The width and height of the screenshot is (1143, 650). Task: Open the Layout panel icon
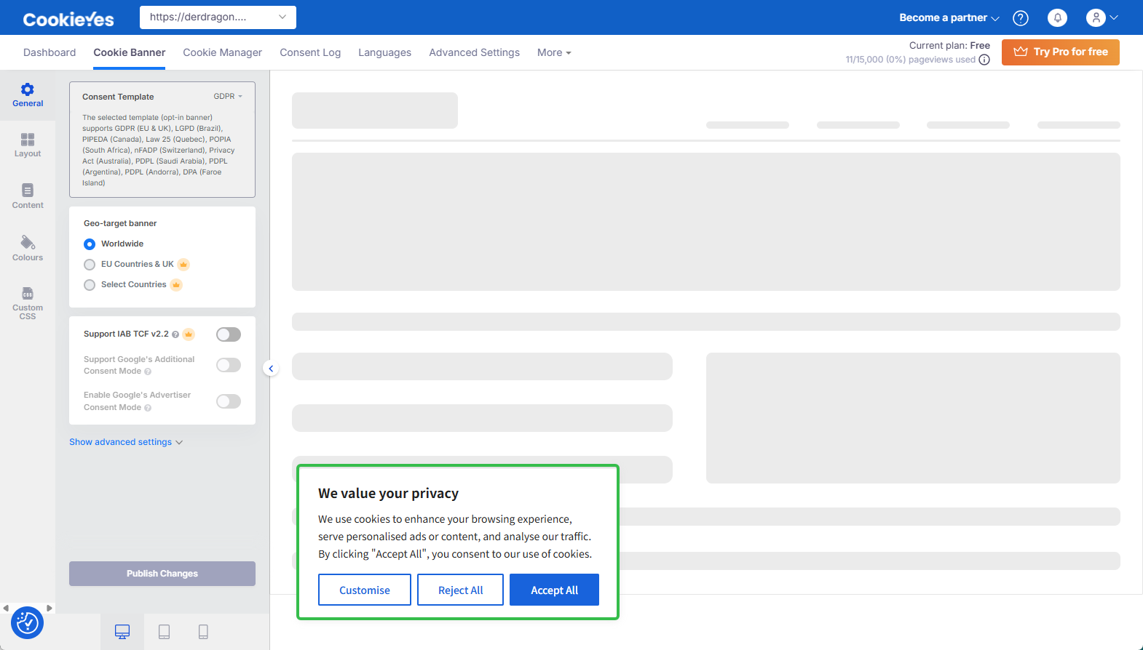point(28,140)
